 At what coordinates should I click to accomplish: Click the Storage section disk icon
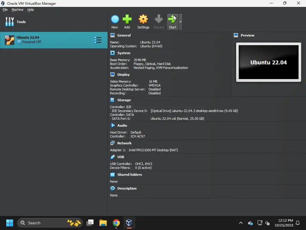coord(112,100)
